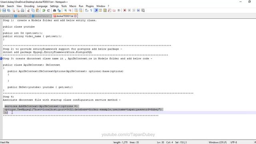Click the Playback macro icon
Screen dimensions: 256x144
coord(134,10)
